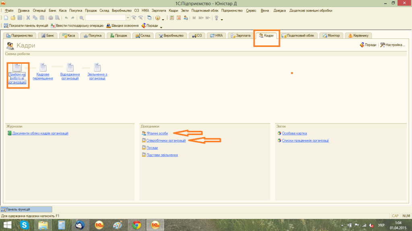Expand the dropdown arrow beside Help icon
Screen dimensions: 412x231
click(163, 19)
